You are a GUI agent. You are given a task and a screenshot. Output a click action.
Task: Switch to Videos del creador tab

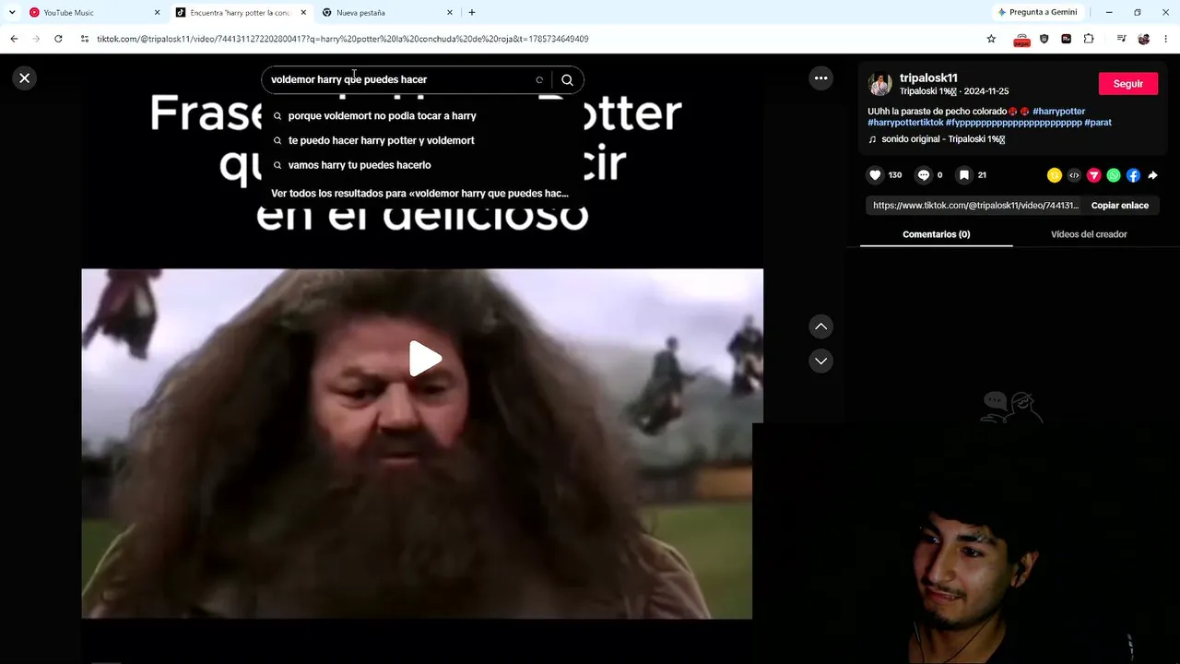coord(1089,234)
